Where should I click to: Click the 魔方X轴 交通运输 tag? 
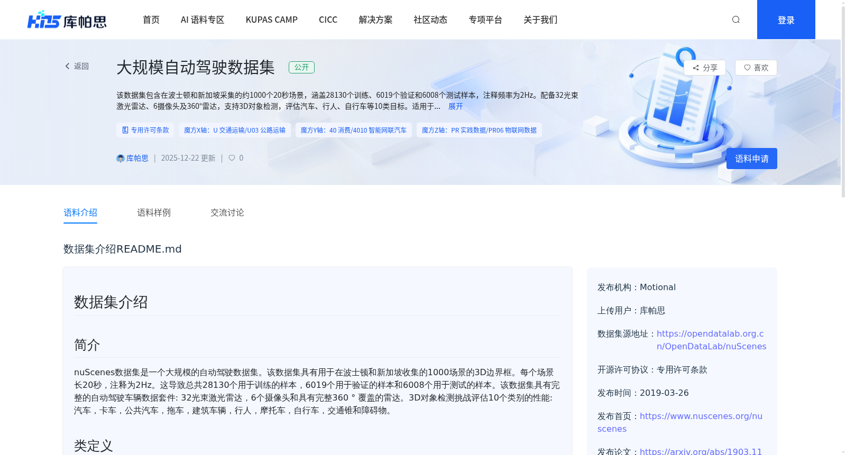235,130
